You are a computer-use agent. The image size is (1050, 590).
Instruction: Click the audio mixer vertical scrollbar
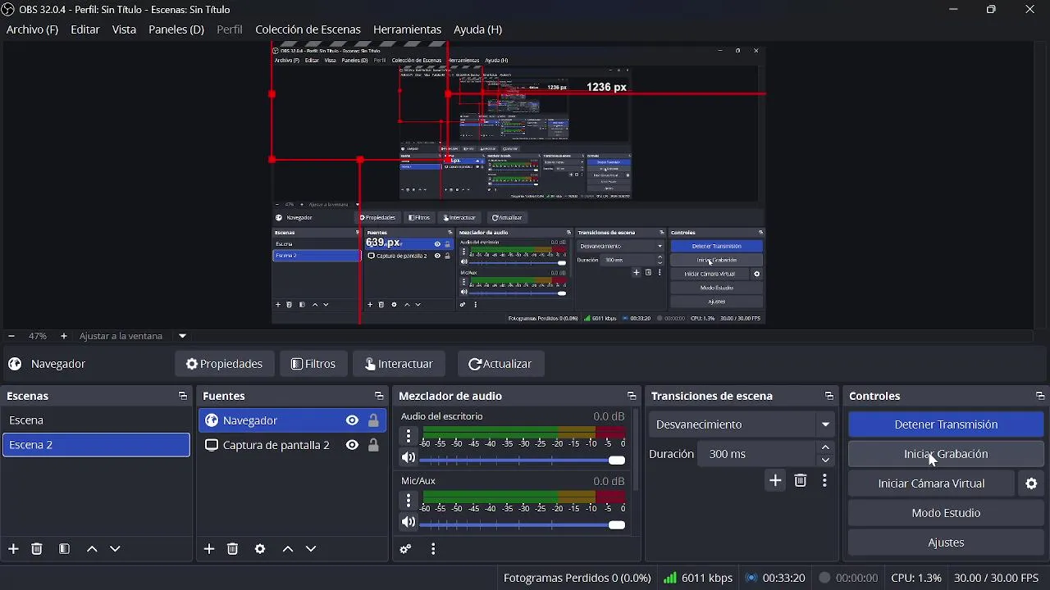pos(637,451)
